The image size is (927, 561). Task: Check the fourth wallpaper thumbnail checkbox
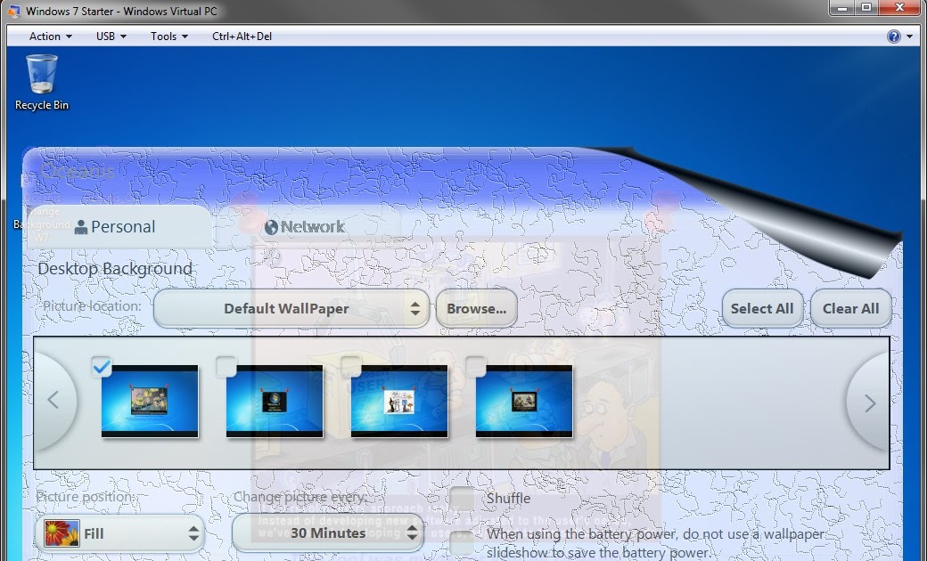[x=476, y=367]
